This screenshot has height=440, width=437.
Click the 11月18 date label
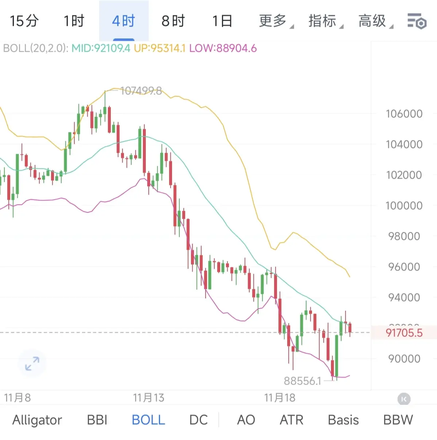280,398
